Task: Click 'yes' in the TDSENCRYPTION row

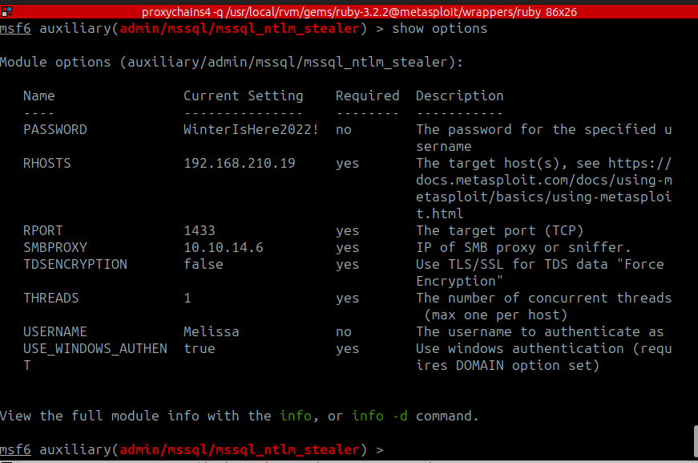Action: click(348, 265)
